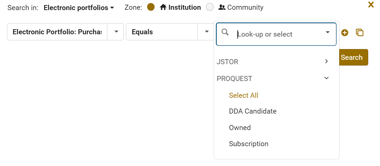This screenshot has height=166, width=380.
Task: Click the duplicate condition icon
Action: [x=360, y=33]
